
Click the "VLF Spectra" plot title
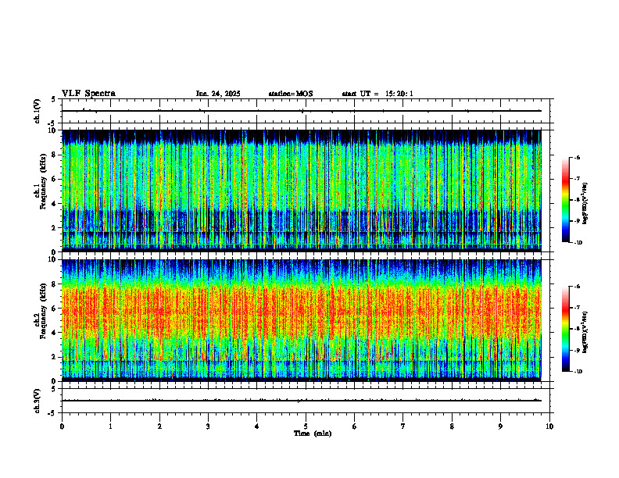pos(88,94)
